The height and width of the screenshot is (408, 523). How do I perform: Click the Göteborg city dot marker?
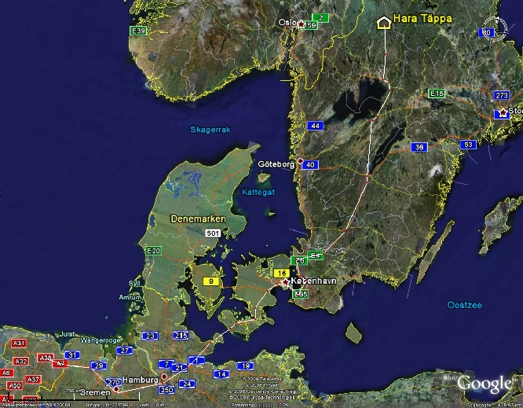coord(301,164)
